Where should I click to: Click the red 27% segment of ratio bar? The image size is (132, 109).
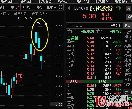coord(74,82)
